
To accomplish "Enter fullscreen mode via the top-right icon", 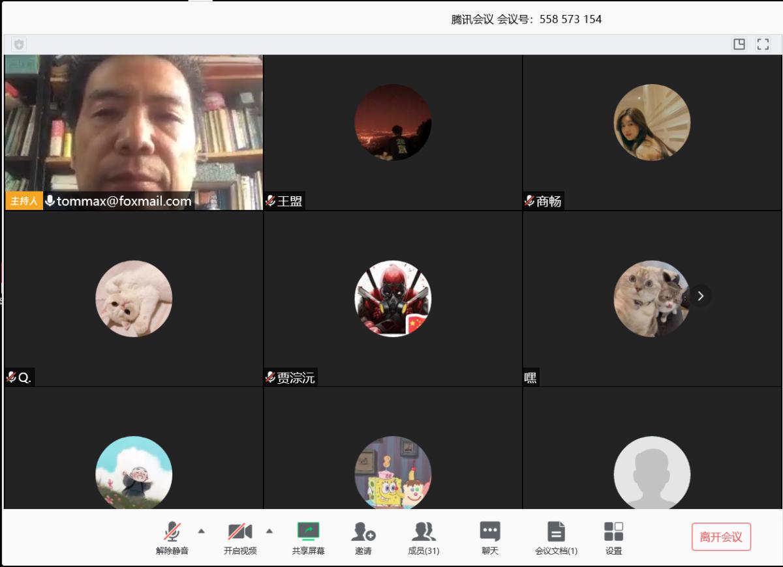I will [763, 44].
